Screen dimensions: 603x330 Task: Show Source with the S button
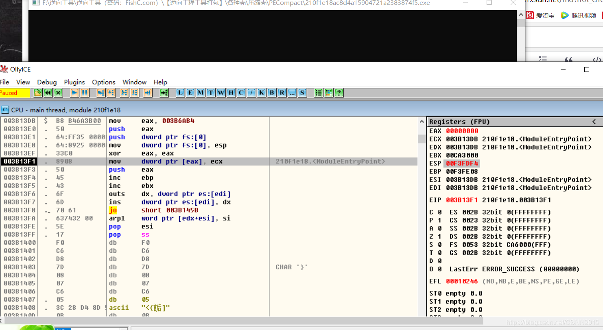point(302,93)
